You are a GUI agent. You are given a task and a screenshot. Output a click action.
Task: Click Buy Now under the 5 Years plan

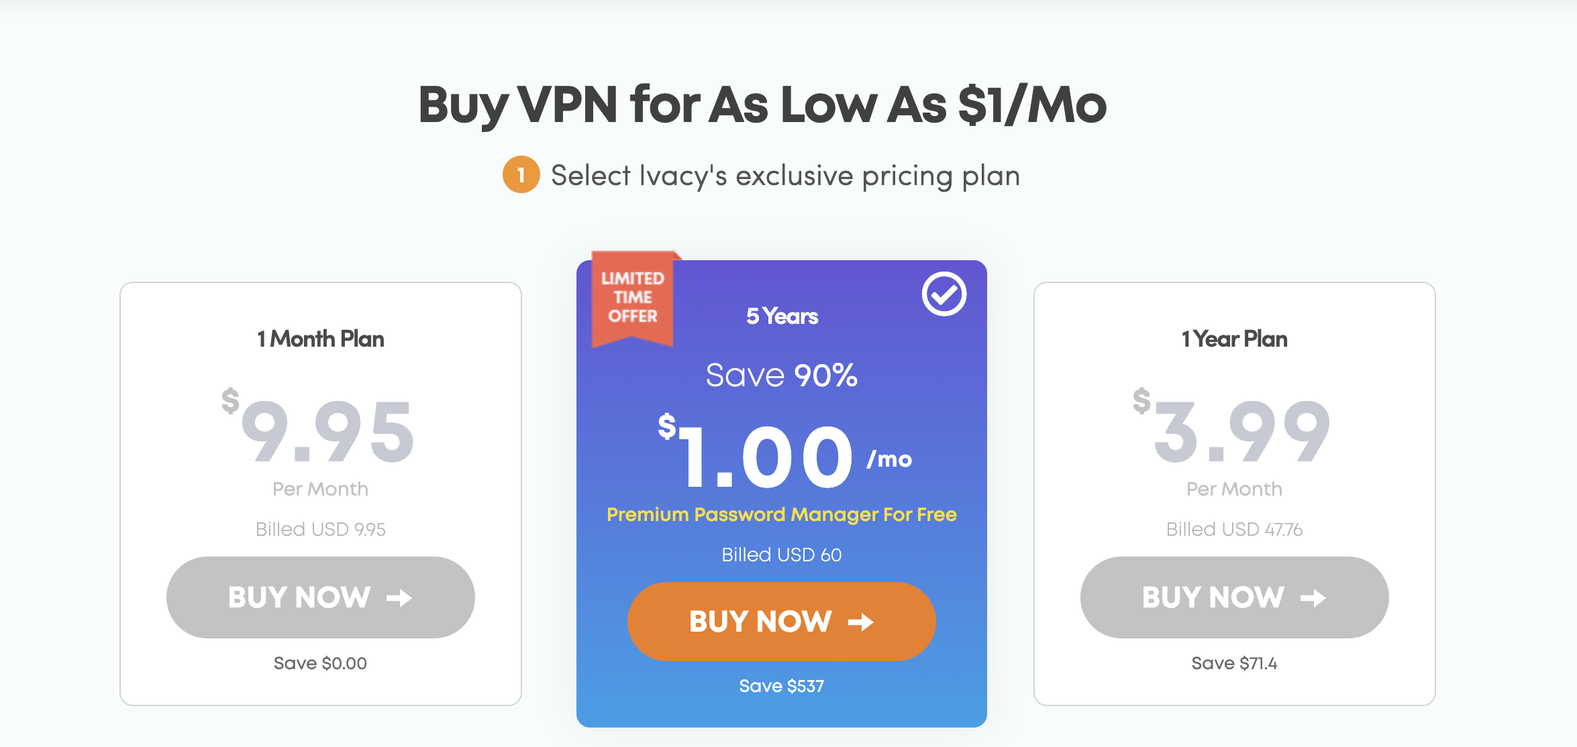click(x=780, y=622)
